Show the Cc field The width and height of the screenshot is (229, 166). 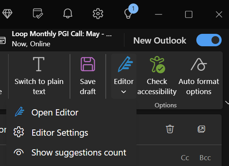click(x=185, y=158)
